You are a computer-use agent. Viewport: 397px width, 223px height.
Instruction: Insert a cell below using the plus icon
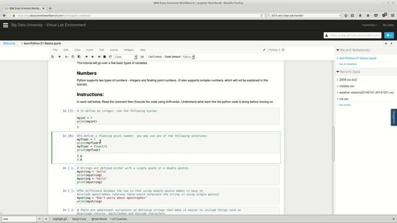[x=60, y=57]
